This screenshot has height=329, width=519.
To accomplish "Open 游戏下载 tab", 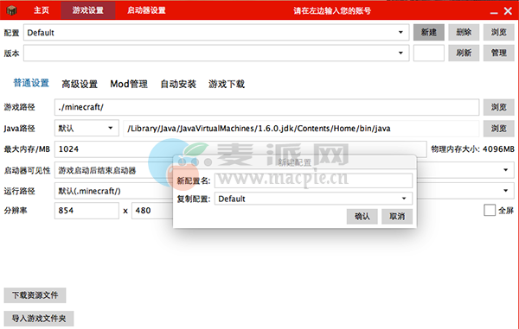I will tap(227, 84).
